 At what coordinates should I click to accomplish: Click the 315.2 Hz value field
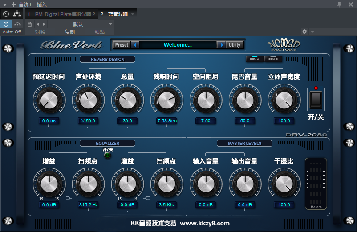pos(88,205)
